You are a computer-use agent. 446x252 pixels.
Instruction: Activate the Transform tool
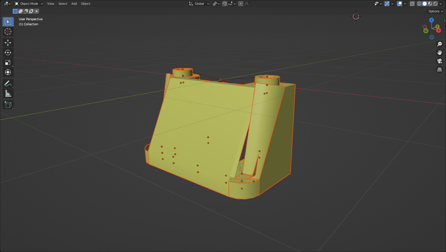pyautogui.click(x=8, y=72)
